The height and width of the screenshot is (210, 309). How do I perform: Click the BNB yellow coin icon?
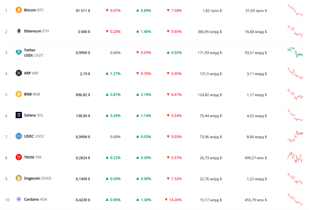[19, 94]
